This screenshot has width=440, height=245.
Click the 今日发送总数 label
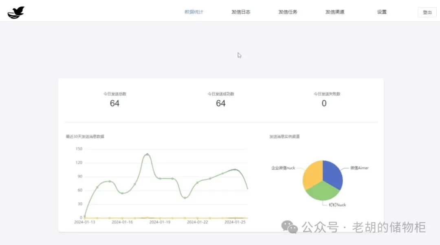pos(115,94)
